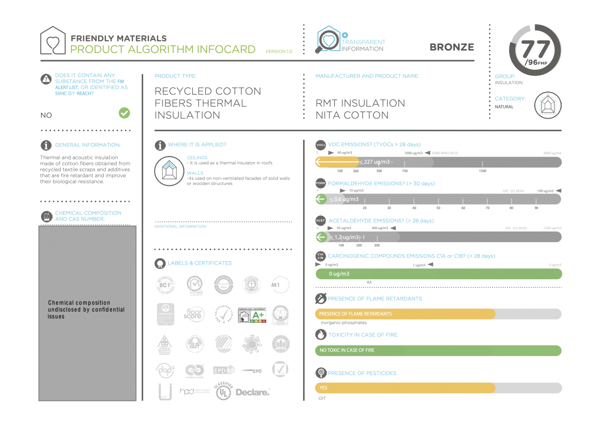Click the Cradle to Cradle certified logo

point(195,371)
